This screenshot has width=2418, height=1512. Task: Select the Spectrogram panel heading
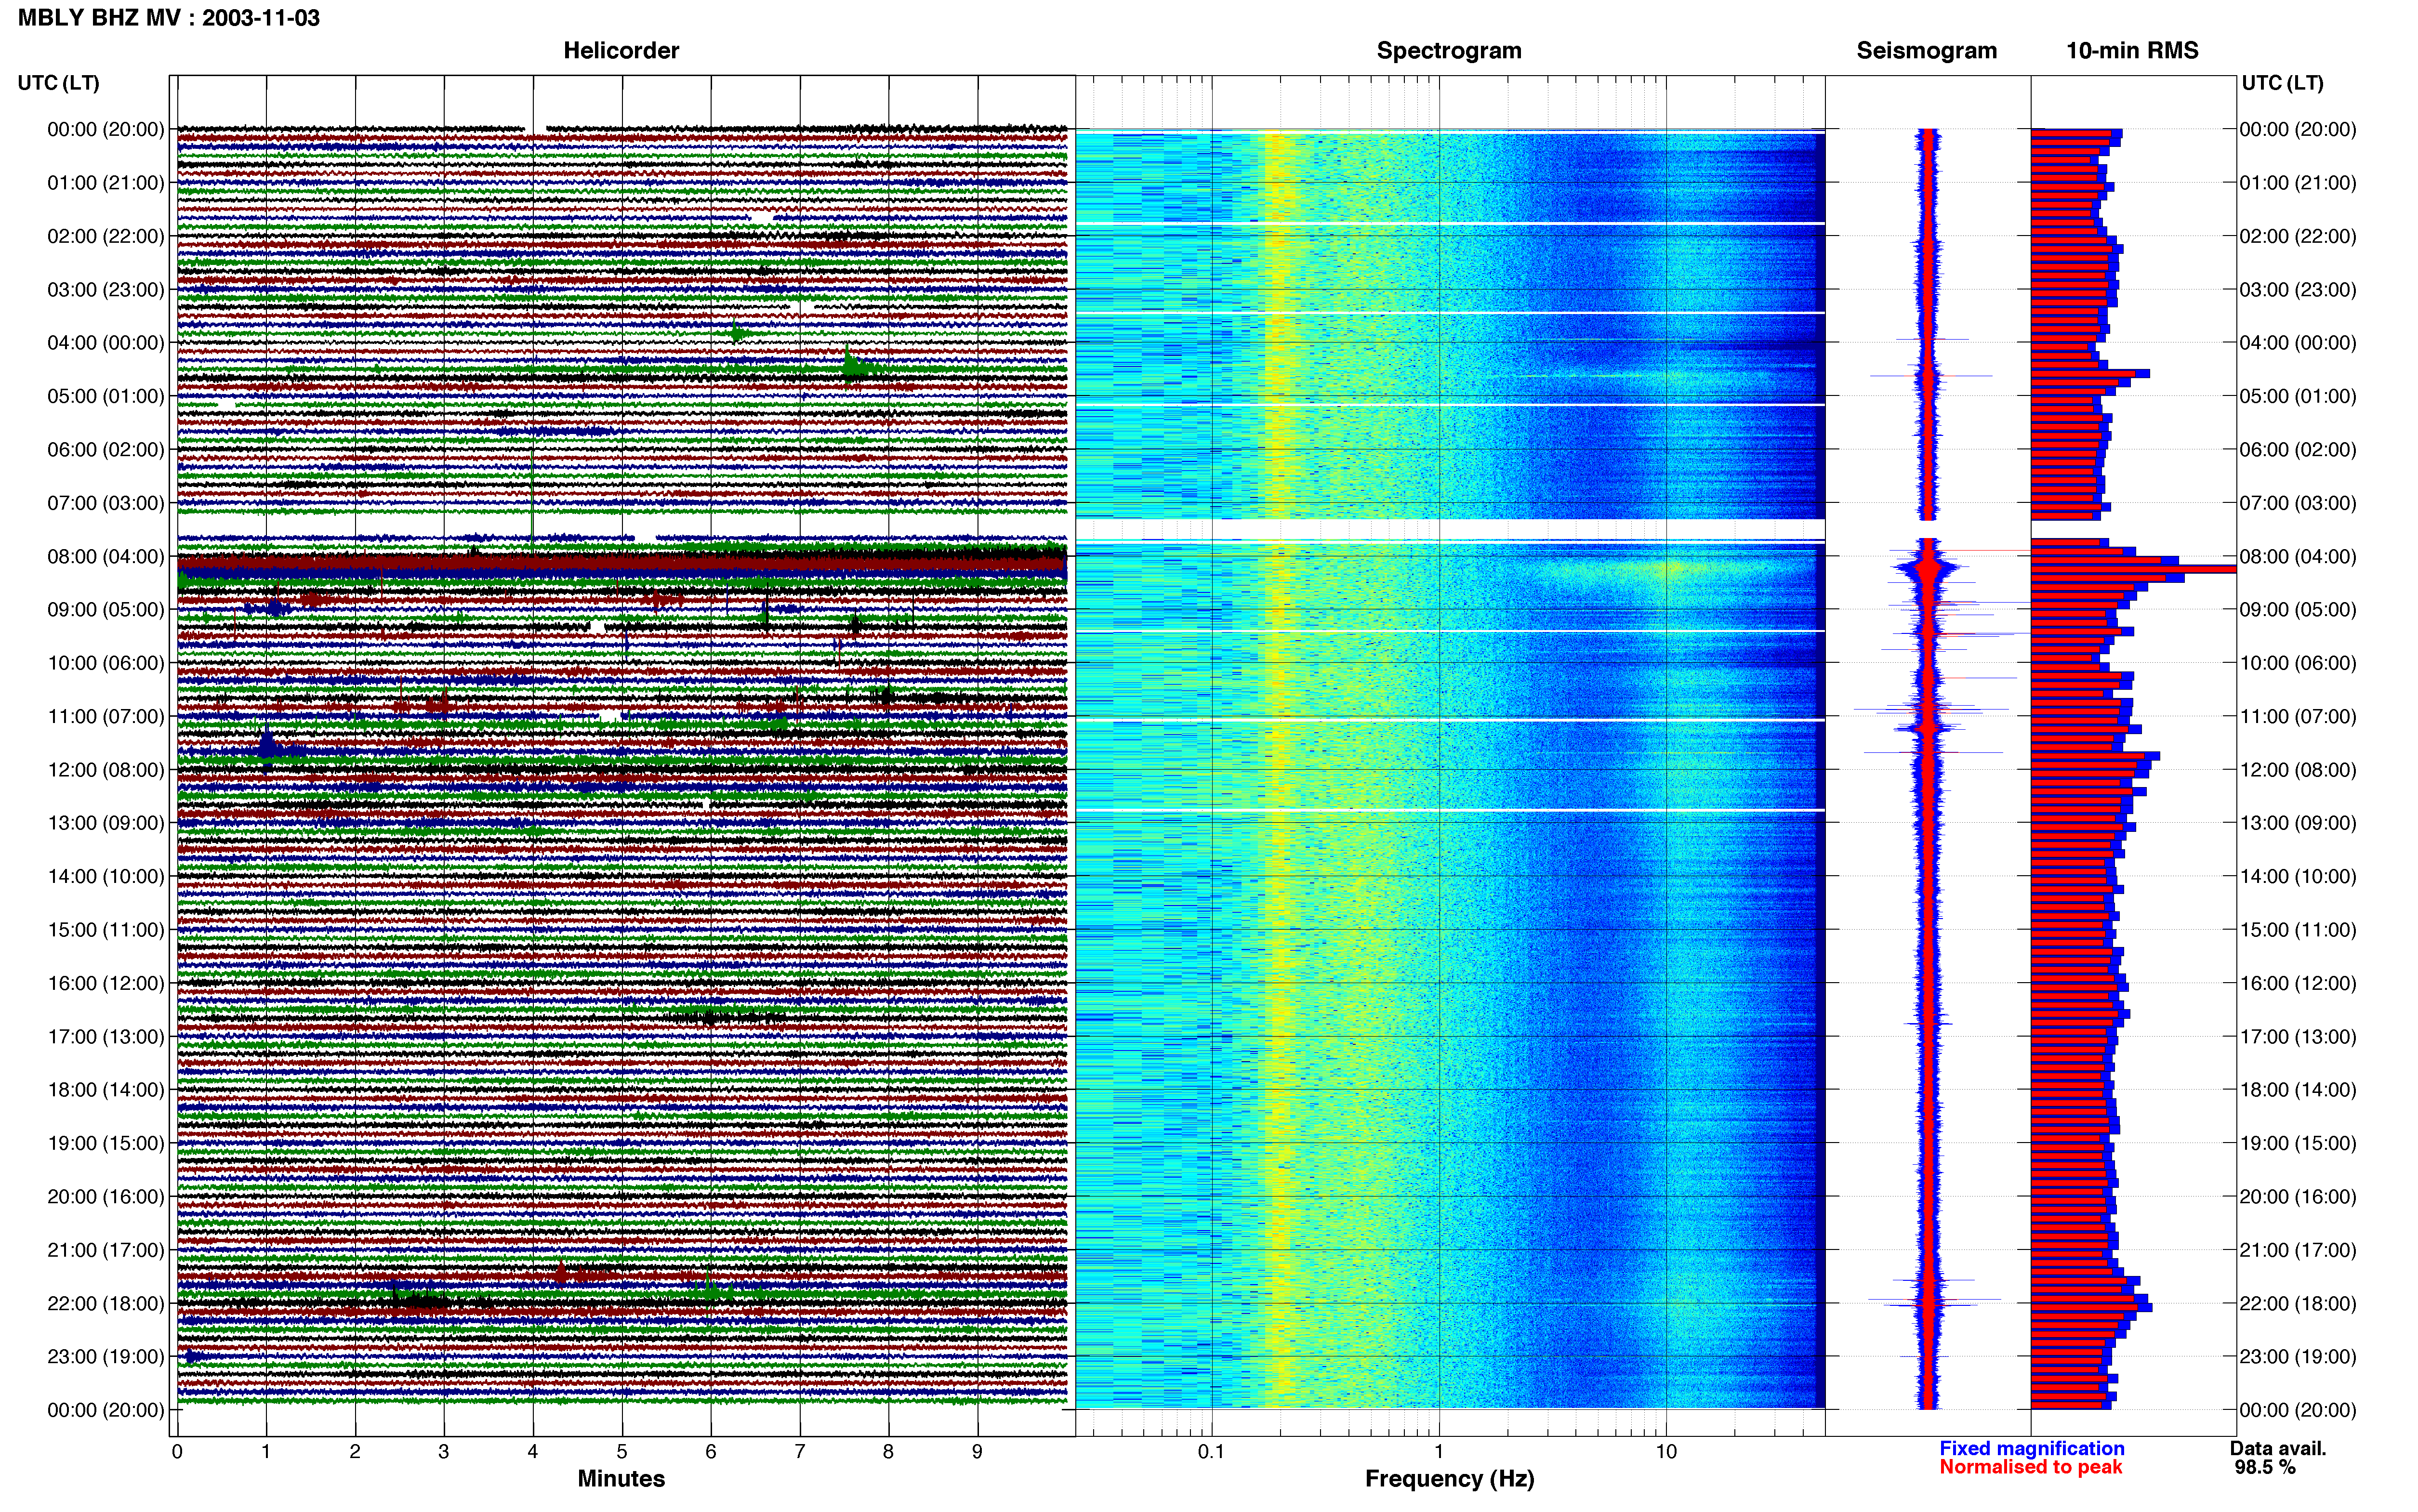click(x=1449, y=51)
